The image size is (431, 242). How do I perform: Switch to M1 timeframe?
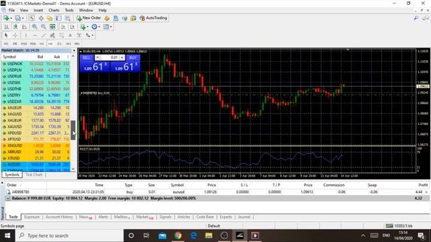coord(6,44)
